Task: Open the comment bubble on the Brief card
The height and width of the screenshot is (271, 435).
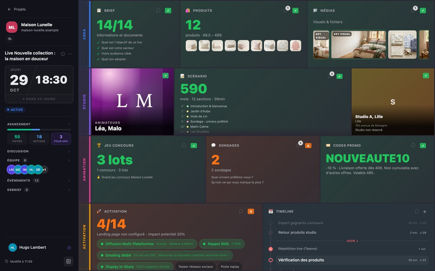Action: pos(158,11)
